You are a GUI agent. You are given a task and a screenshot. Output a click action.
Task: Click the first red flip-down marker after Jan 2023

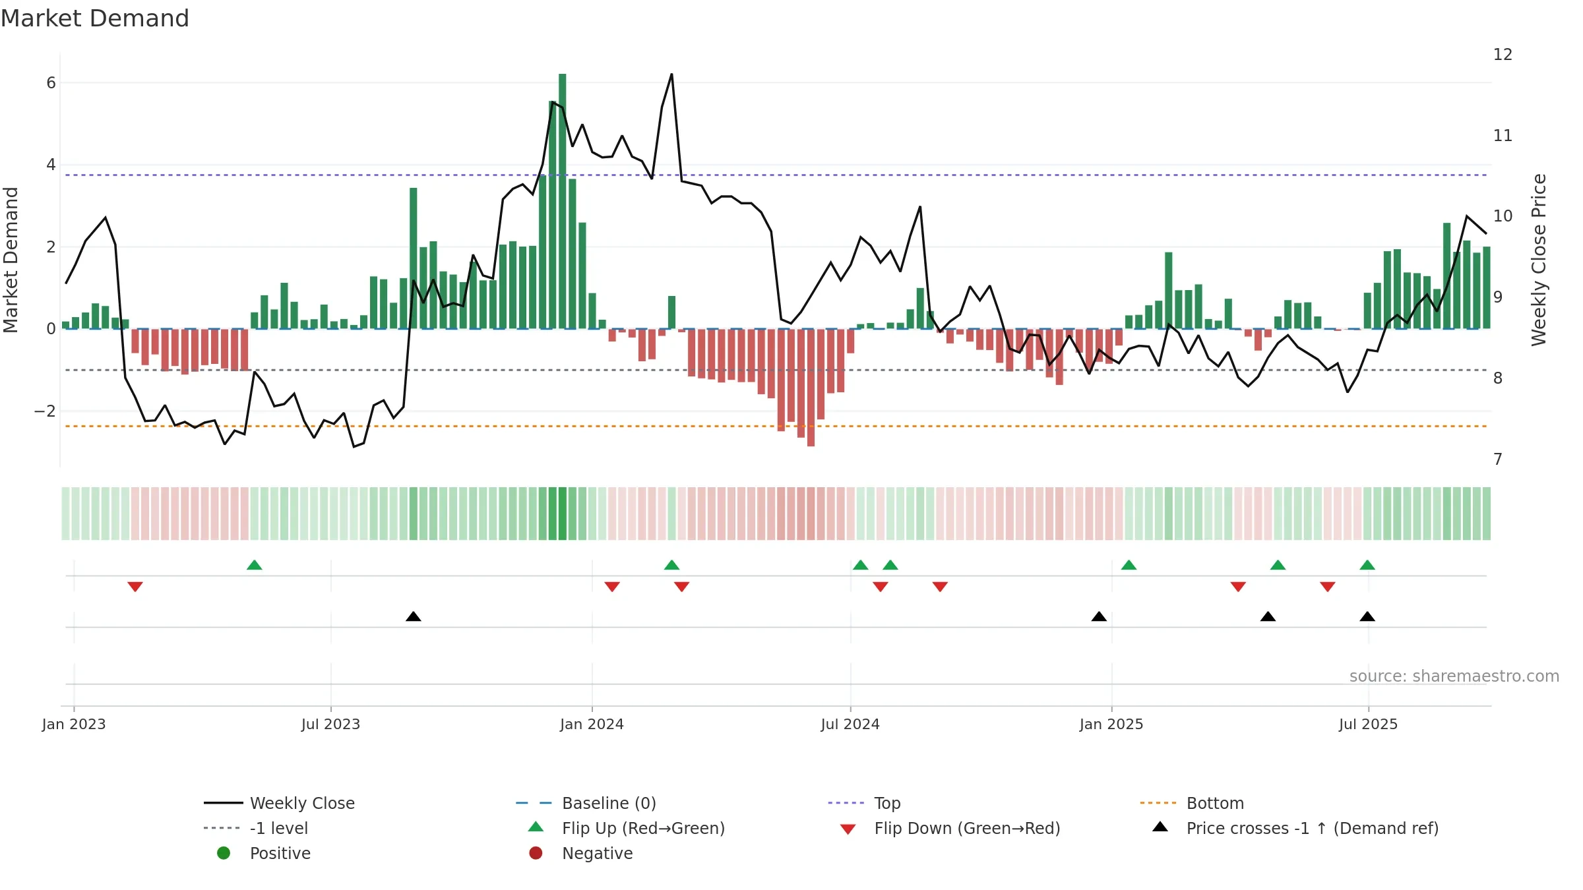[x=135, y=587]
